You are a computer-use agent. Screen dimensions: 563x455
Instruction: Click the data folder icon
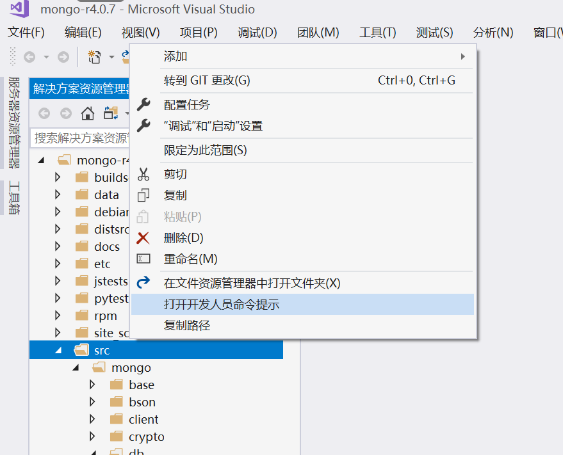[x=82, y=195]
